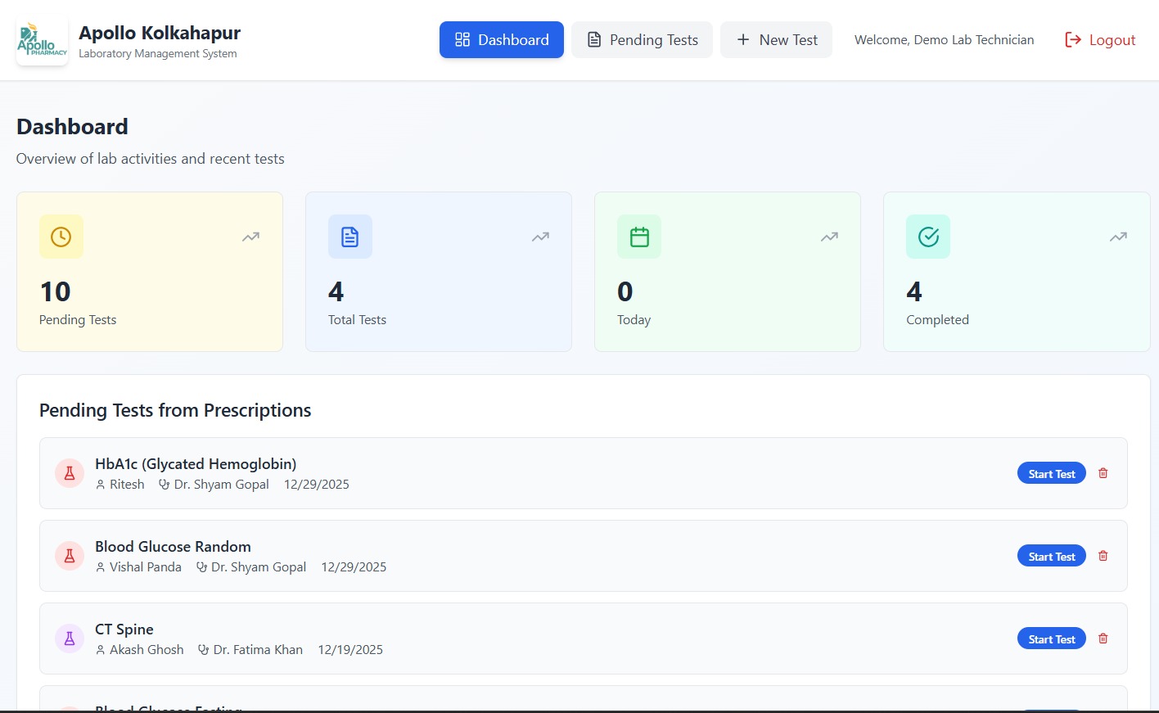Image resolution: width=1159 pixels, height=713 pixels.
Task: Click the document icon on Total Tests card
Action: coord(350,237)
